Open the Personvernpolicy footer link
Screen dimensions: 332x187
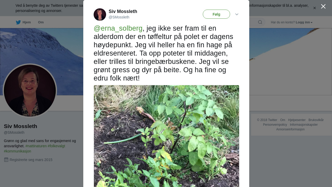click(275, 125)
